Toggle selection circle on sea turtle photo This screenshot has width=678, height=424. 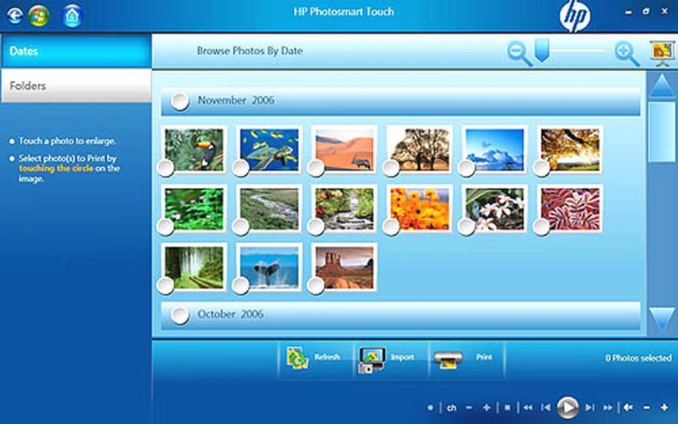(241, 168)
